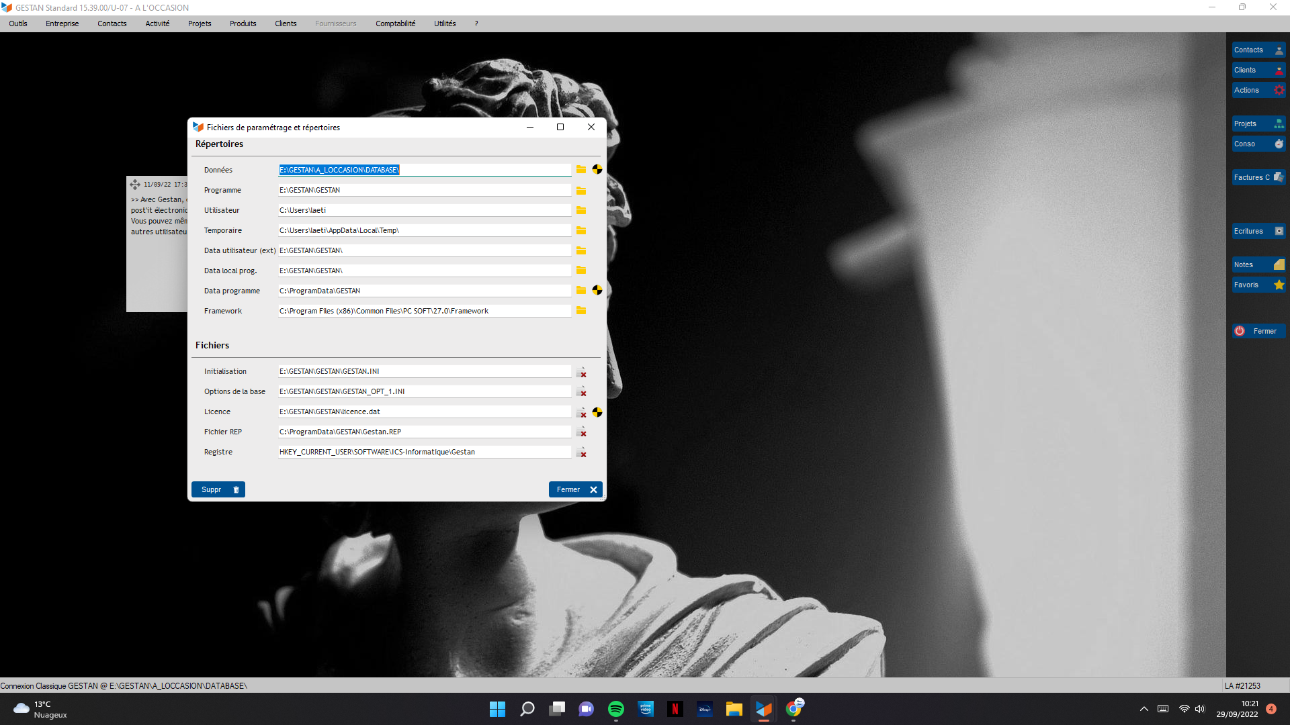1290x725 pixels.
Task: Click delete-file icon for Initialisation row
Action: pyautogui.click(x=582, y=372)
